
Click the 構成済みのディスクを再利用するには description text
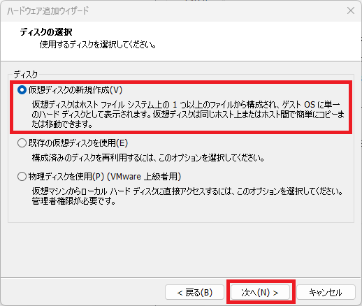(148, 158)
